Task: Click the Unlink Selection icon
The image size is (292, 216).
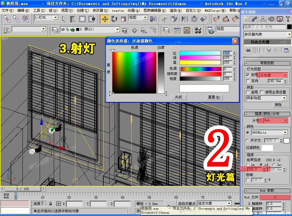Action: coord(16,19)
